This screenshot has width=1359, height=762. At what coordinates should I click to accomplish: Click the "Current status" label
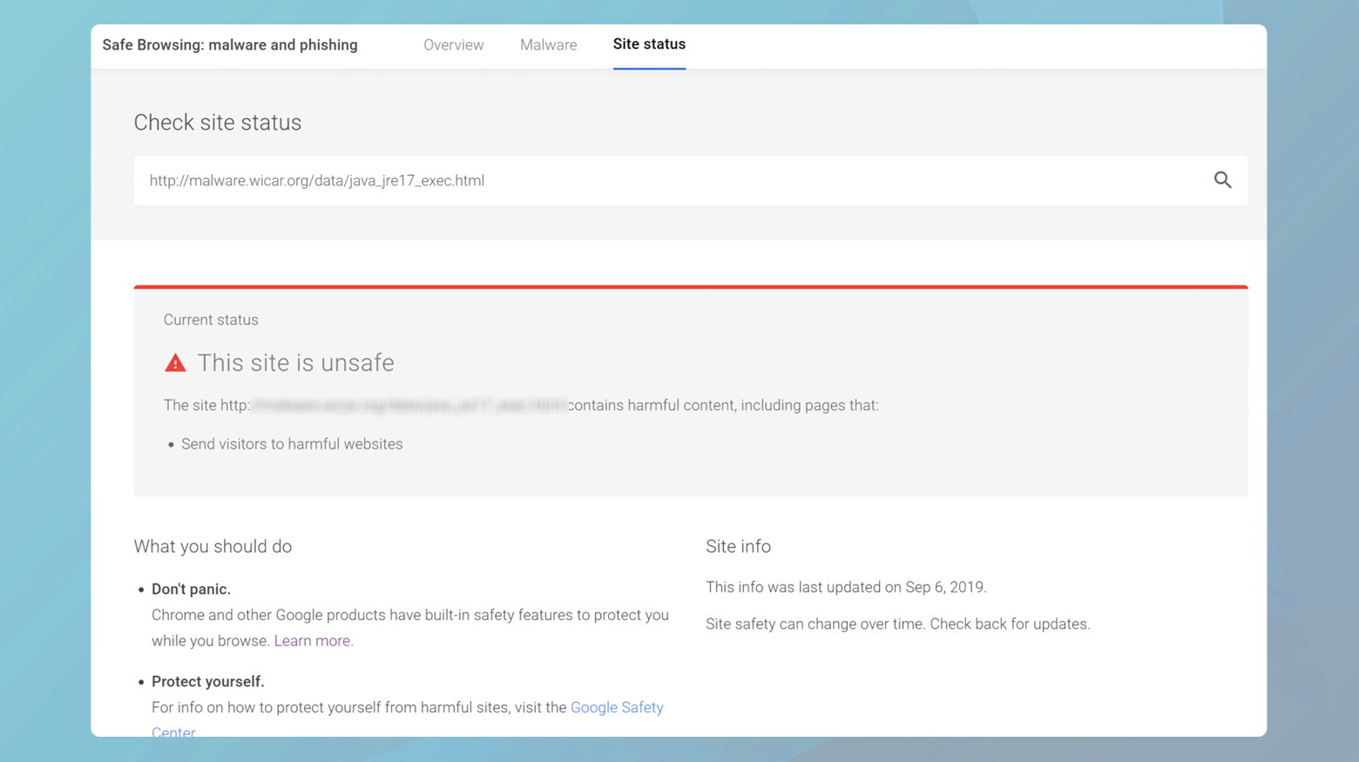211,320
